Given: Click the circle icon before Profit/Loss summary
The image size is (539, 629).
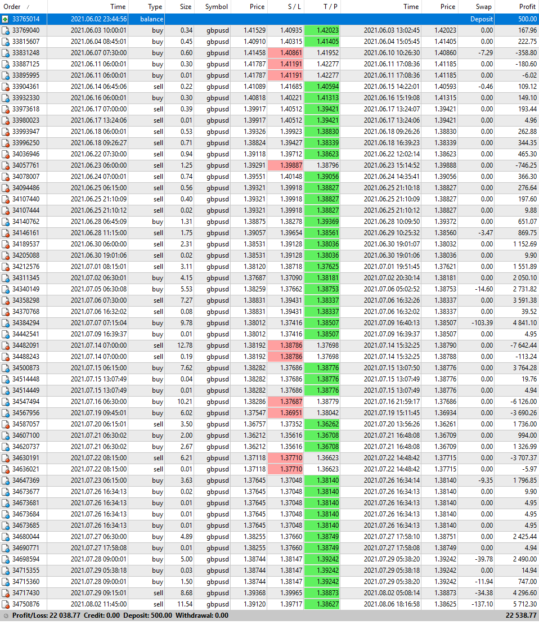Looking at the screenshot, I should [6, 615].
